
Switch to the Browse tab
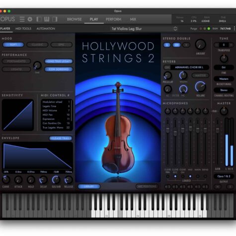coord(74,19)
